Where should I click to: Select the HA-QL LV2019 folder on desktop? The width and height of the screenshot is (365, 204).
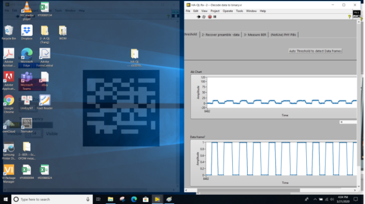pyautogui.click(x=135, y=58)
